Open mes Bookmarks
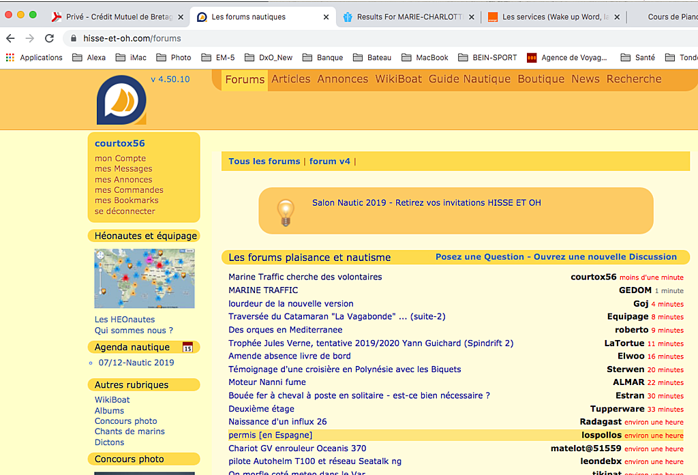Image resolution: width=698 pixels, height=475 pixels. [126, 200]
